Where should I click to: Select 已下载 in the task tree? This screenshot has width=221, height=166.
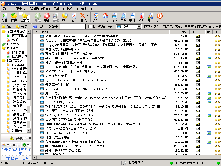16,40
